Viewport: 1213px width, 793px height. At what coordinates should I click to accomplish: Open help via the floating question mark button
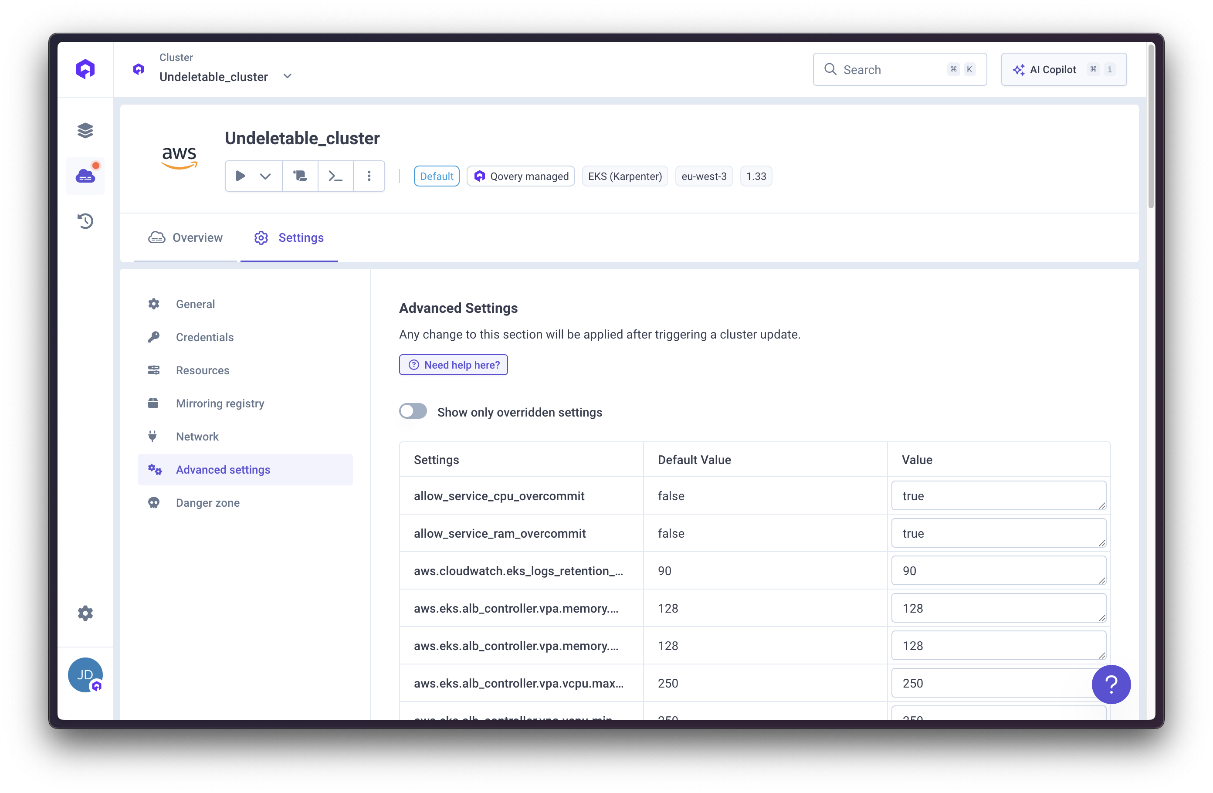click(x=1111, y=685)
